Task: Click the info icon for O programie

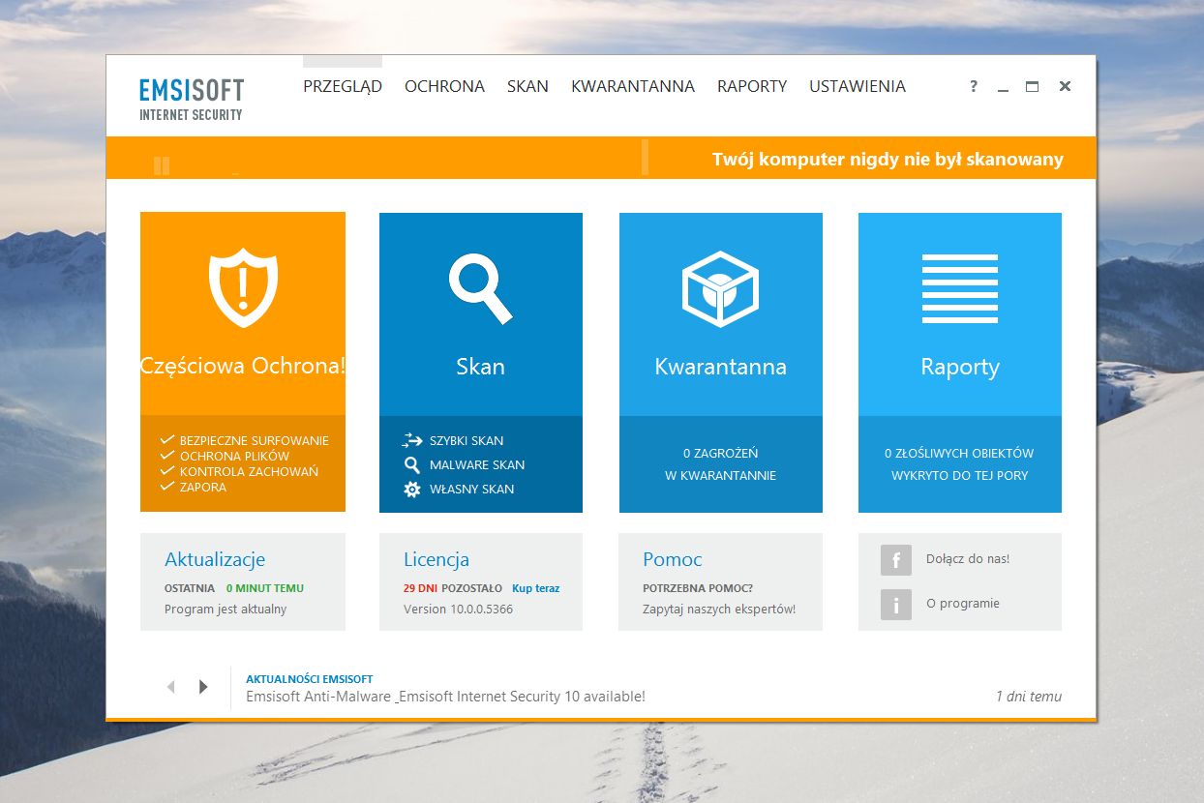Action: click(896, 605)
